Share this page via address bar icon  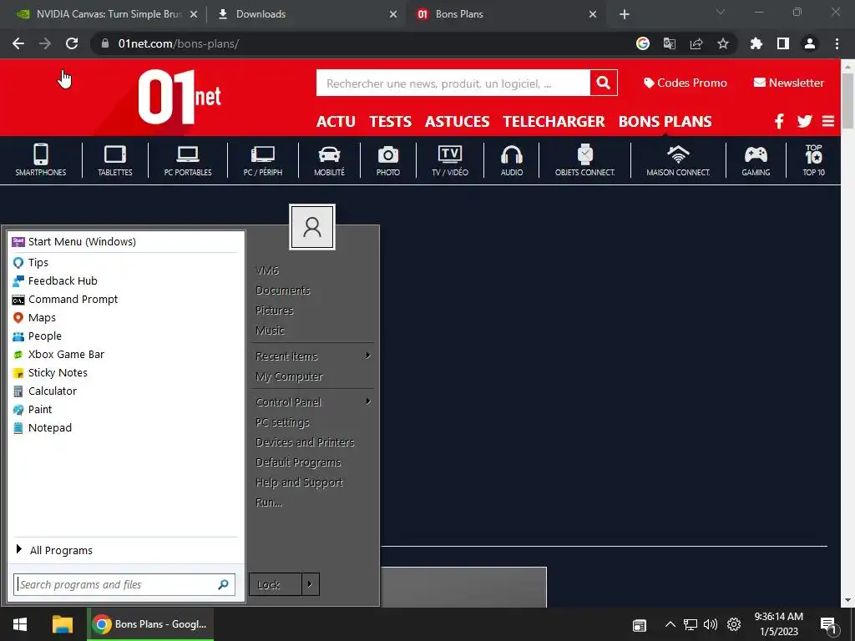point(696,43)
